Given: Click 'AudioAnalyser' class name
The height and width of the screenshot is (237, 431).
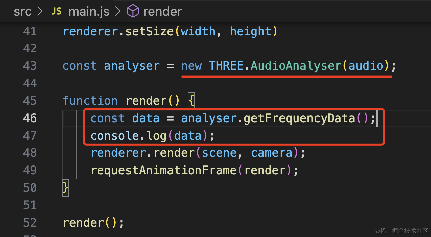Looking at the screenshot, I should (x=296, y=66).
